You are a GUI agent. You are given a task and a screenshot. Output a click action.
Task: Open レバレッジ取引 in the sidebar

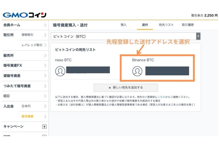(34, 45)
